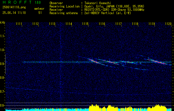Click the 'Receiving Location' label
Screen dimensions: 174x111
coord(64,6)
